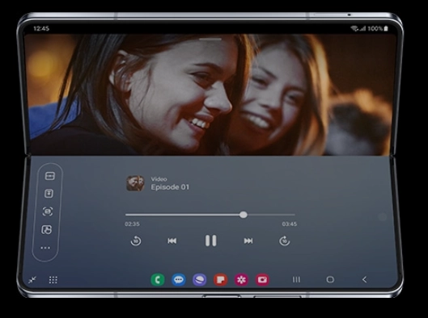Viewport: 428px width, 318px height.
Task: Open split screen view from Flex panel
Action: 49,176
